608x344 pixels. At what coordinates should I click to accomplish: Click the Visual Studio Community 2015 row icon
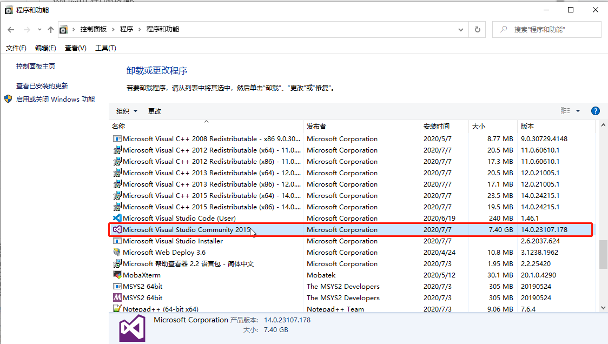click(117, 229)
